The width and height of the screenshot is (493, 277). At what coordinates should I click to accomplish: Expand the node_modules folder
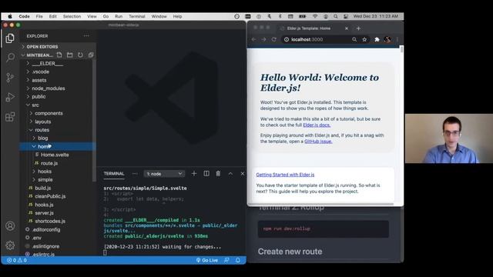click(x=48, y=88)
